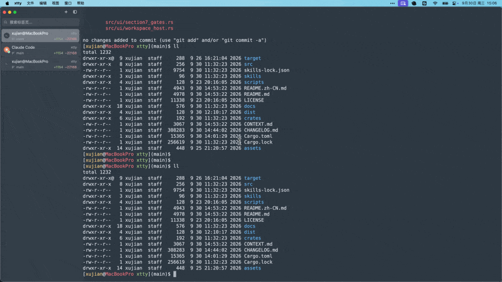This screenshot has height=282, width=502.
Task: Click the search magnifier icon in sidebar
Action: 6,23
